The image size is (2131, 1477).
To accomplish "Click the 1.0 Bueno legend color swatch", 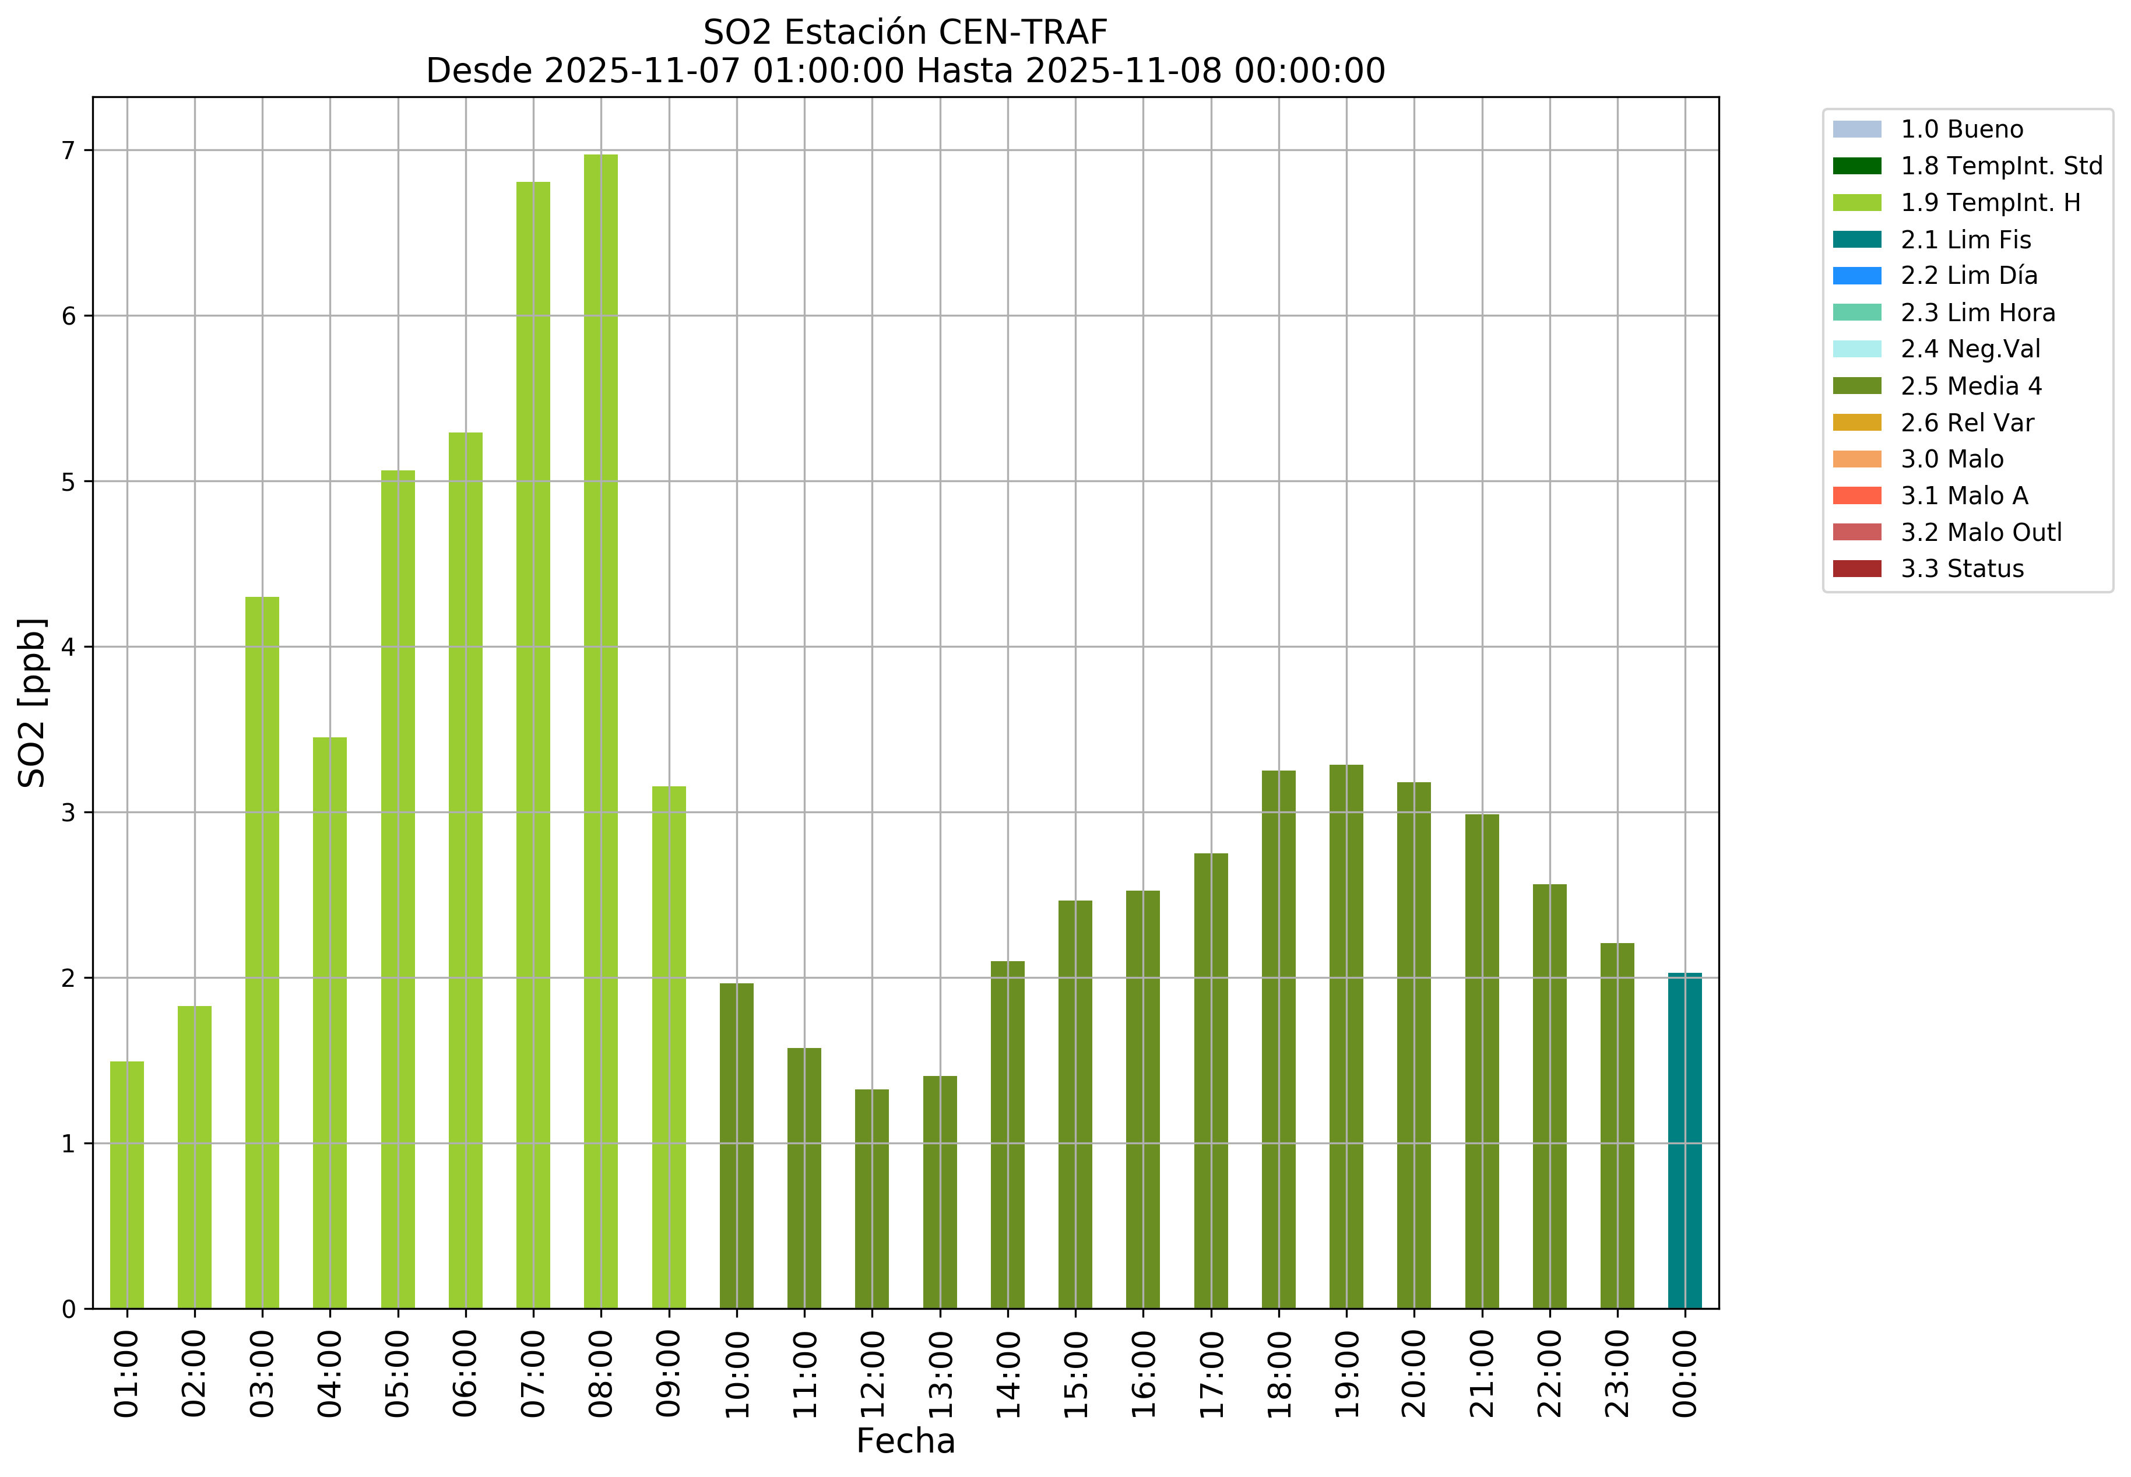I will point(1856,129).
